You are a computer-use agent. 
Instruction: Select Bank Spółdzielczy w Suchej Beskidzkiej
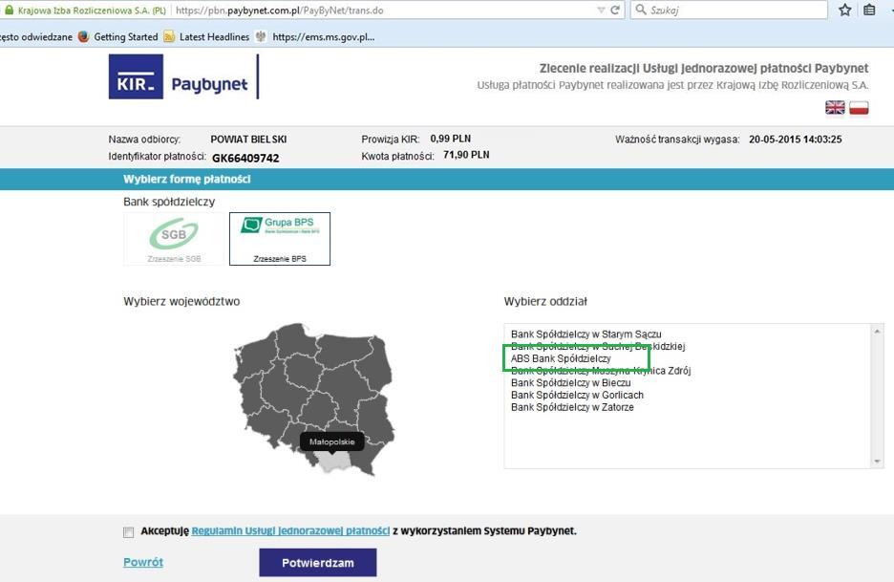(598, 346)
